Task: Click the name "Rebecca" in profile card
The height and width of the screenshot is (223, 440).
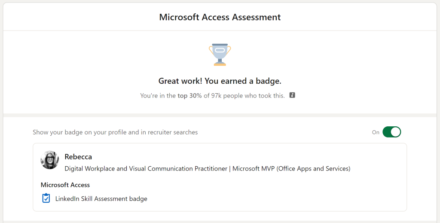Action: [x=78, y=156]
